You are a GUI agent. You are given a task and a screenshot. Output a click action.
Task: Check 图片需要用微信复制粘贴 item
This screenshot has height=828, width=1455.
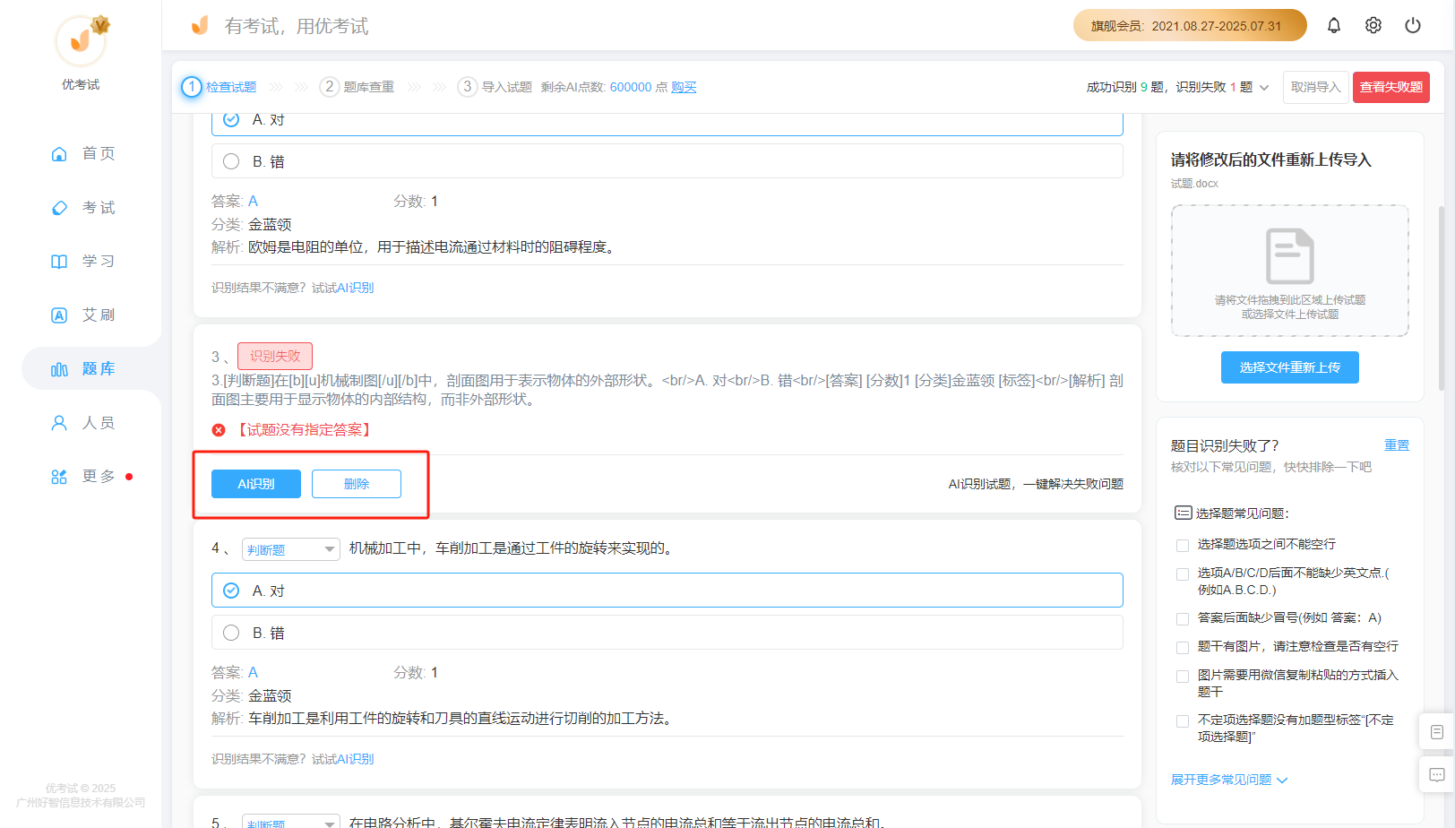(1183, 676)
